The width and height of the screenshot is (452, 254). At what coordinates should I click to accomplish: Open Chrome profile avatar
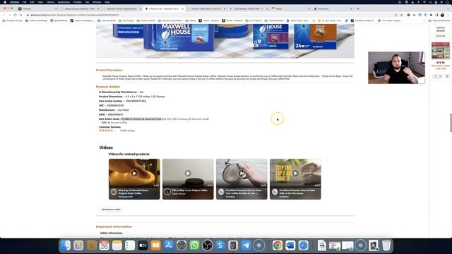tap(443, 15)
